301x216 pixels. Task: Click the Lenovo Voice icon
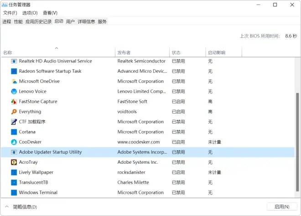coord(14,91)
